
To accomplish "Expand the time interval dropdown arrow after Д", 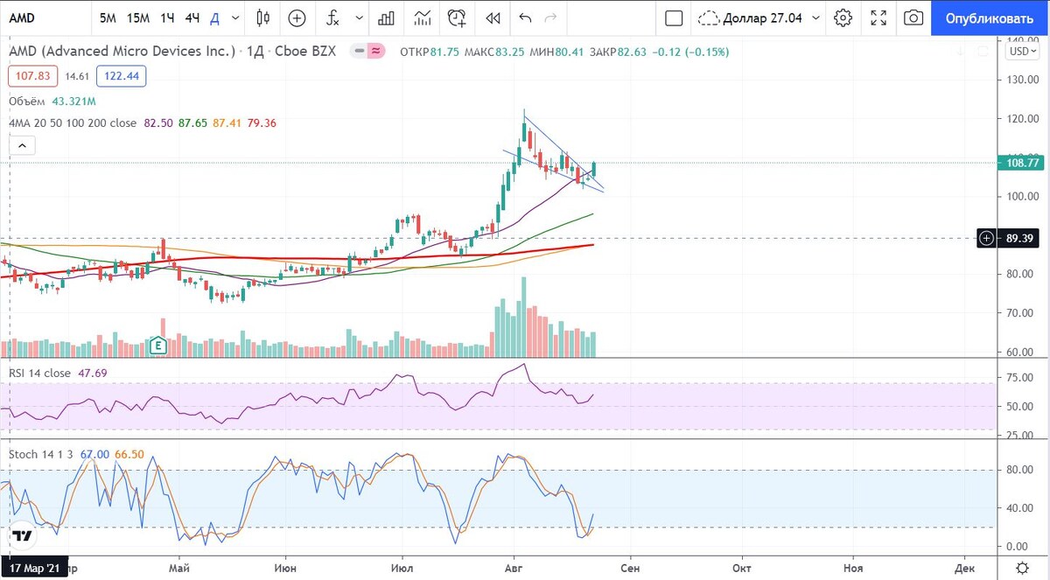I will point(235,17).
